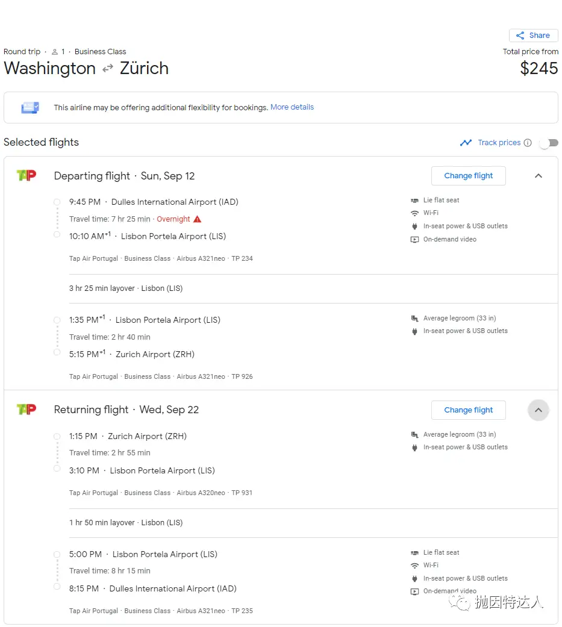This screenshot has width=562, height=627.
Task: Open More details about booking flexibility
Action: pos(292,107)
